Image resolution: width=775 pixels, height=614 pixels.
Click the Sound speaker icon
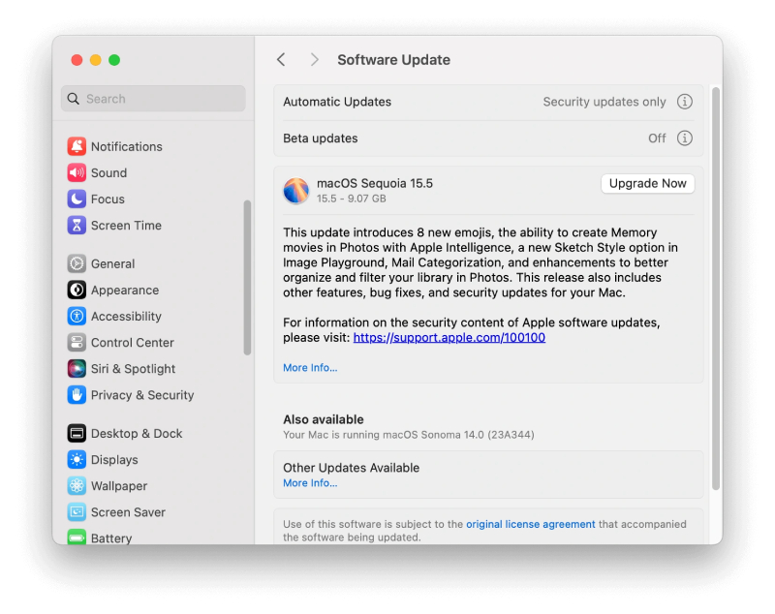pos(77,172)
